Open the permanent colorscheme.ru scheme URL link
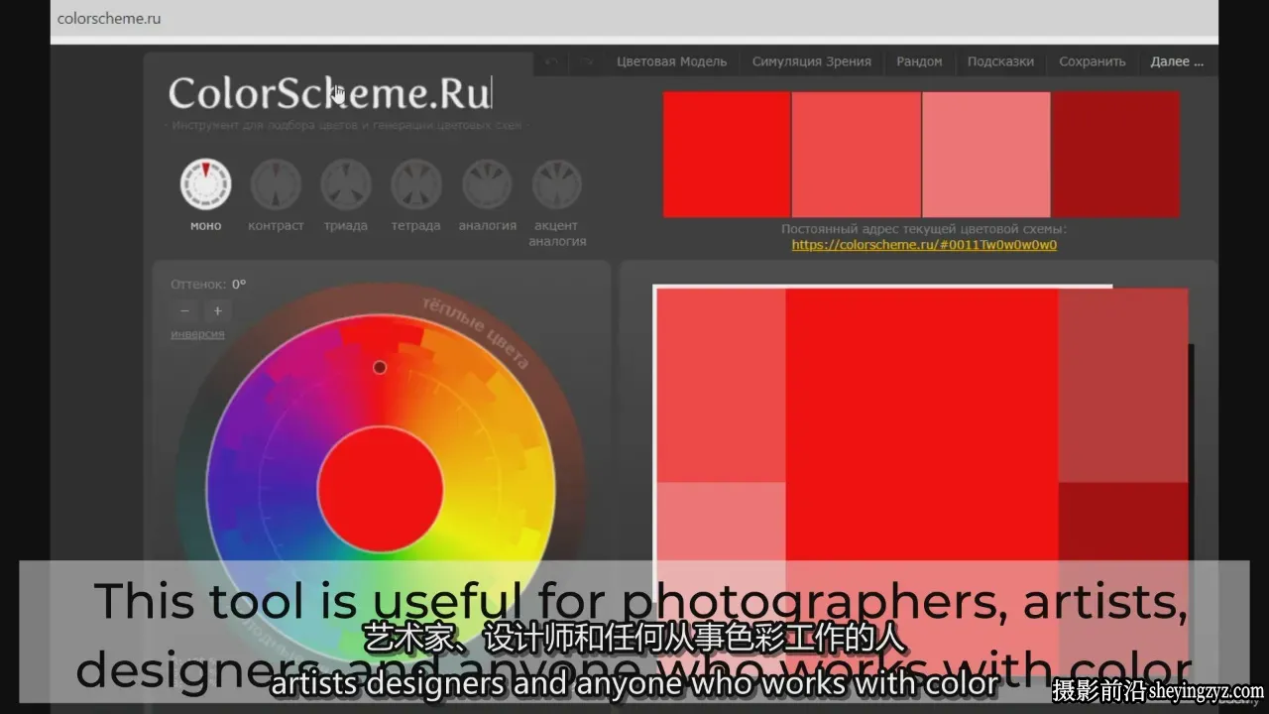 (x=924, y=245)
